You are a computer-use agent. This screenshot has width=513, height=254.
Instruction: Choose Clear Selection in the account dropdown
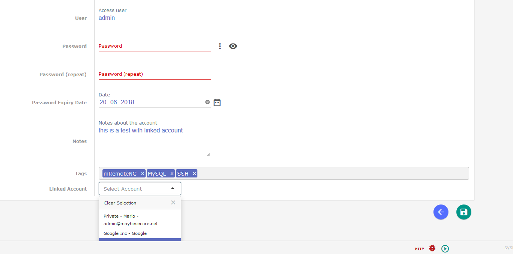(x=120, y=203)
